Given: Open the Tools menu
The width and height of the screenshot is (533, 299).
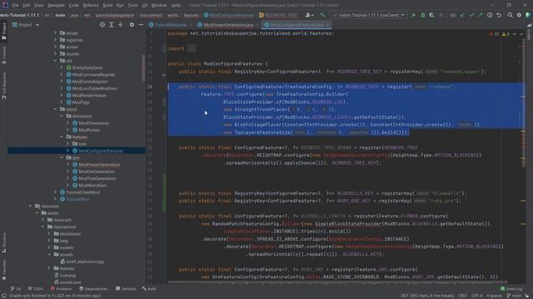Looking at the screenshot, I should click(133, 5).
